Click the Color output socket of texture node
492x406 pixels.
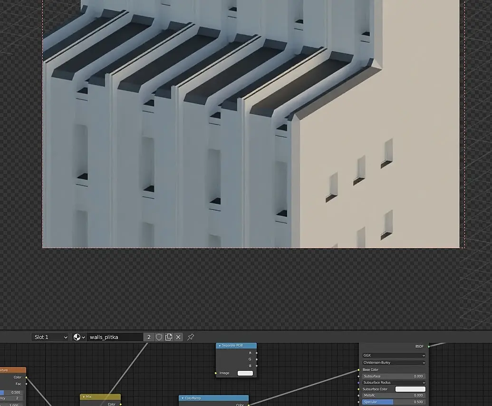26,377
